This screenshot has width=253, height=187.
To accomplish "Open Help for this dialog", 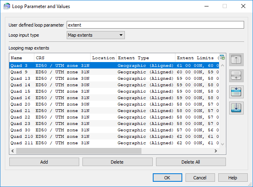I will 233,178.
